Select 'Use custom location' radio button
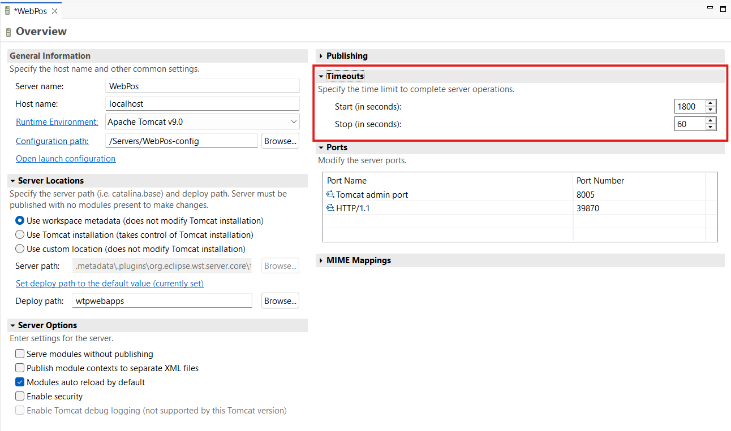This screenshot has width=731, height=431. point(20,249)
